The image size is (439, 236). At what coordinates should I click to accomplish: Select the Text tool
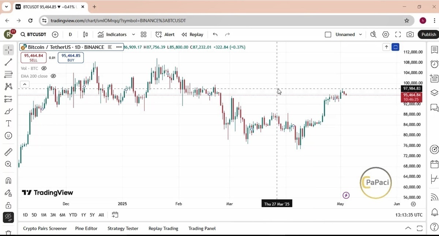[8, 124]
